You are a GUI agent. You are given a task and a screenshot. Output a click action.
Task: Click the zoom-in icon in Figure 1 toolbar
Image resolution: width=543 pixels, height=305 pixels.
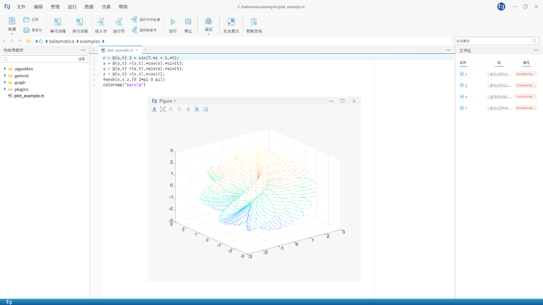click(x=171, y=109)
